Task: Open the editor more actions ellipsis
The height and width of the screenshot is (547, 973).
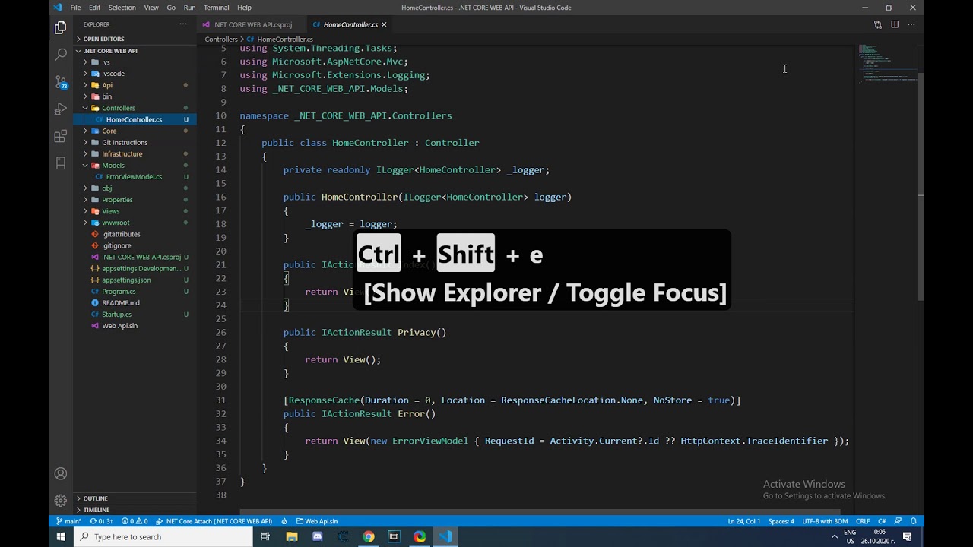Action: coord(911,24)
